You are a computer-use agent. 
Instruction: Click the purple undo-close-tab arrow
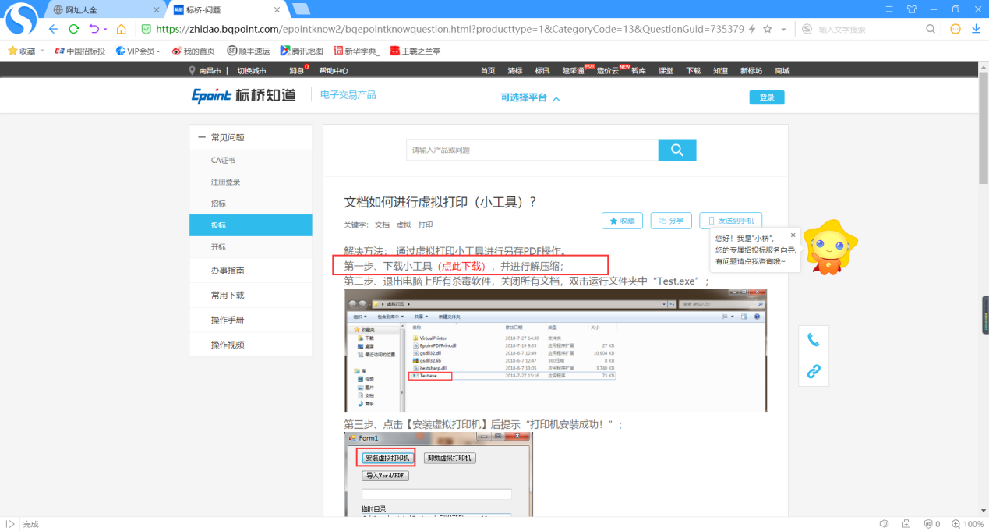tap(94, 29)
